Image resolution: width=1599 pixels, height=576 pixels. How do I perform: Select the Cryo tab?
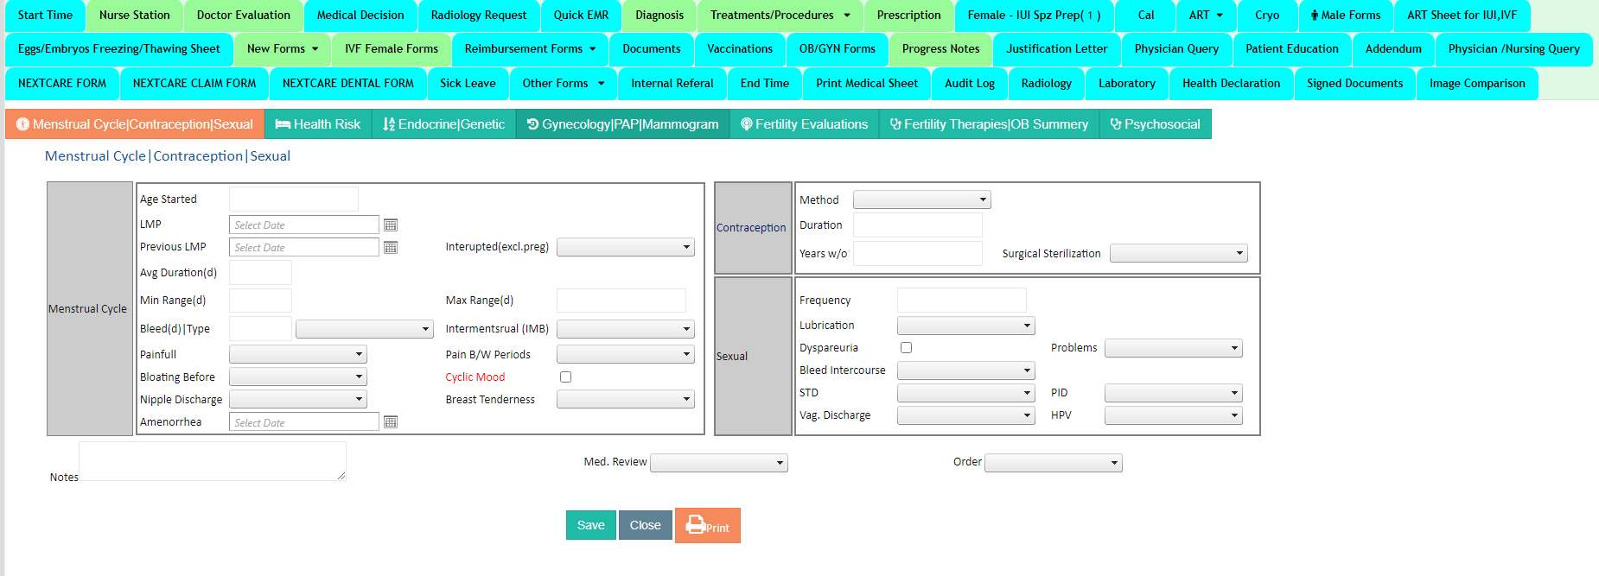point(1267,16)
